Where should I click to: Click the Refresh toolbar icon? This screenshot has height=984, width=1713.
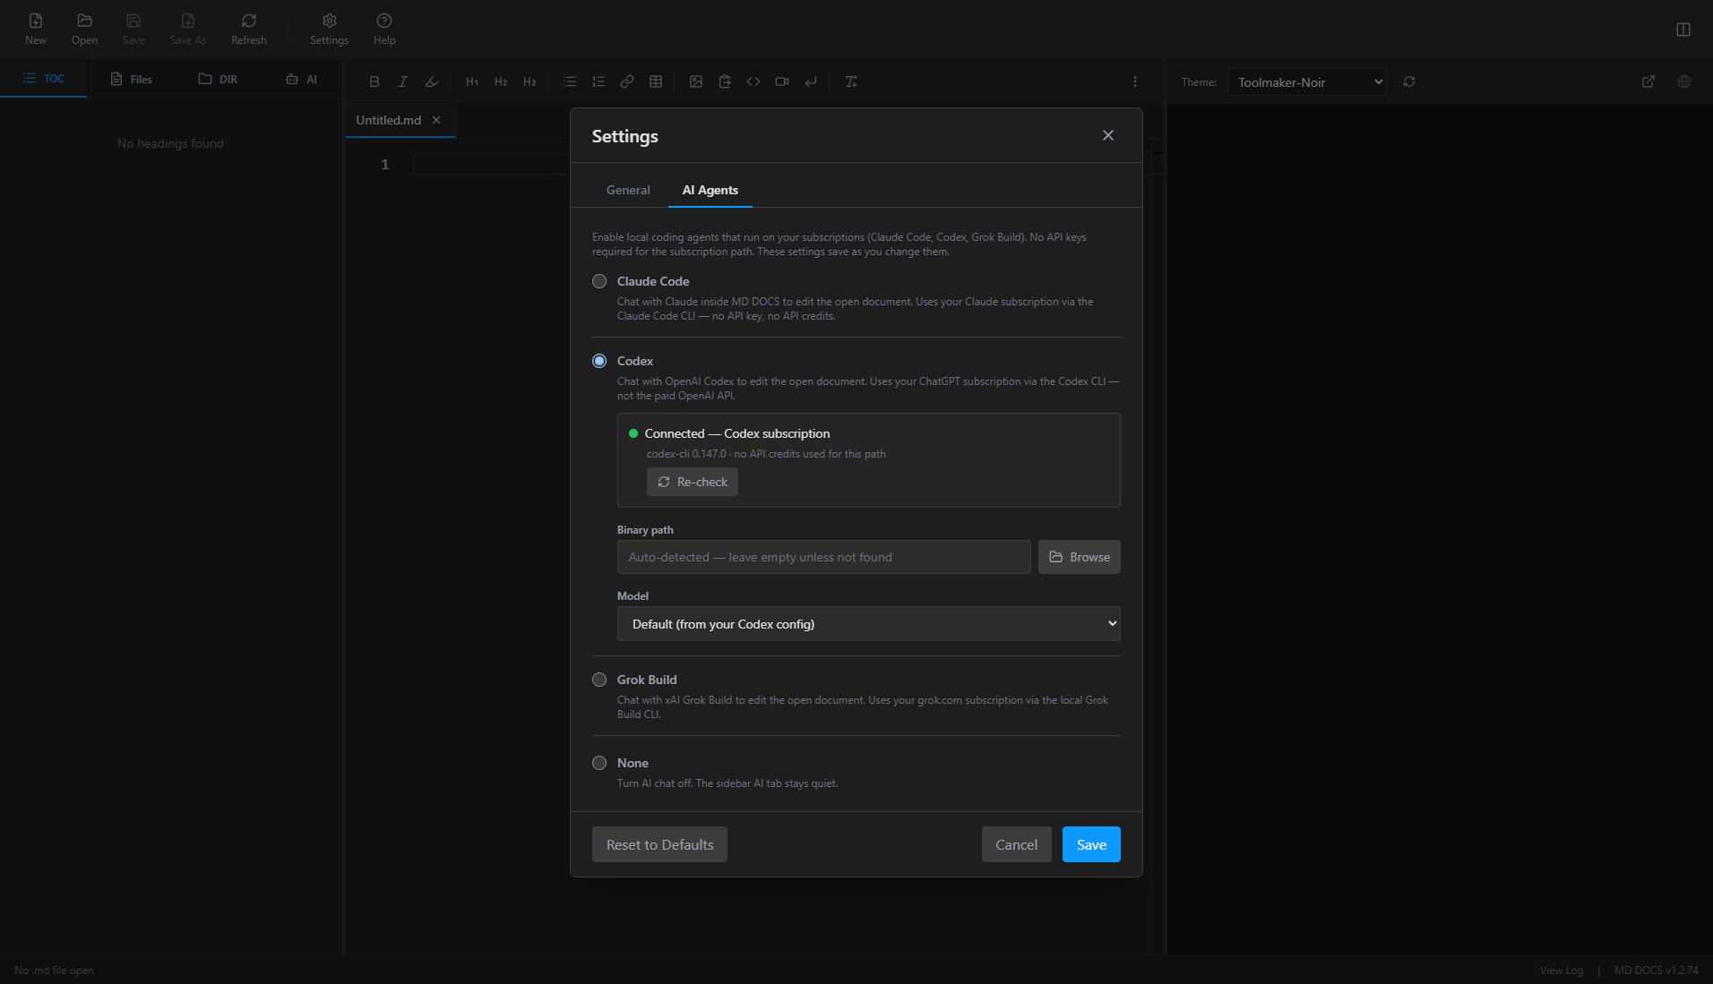tap(248, 29)
